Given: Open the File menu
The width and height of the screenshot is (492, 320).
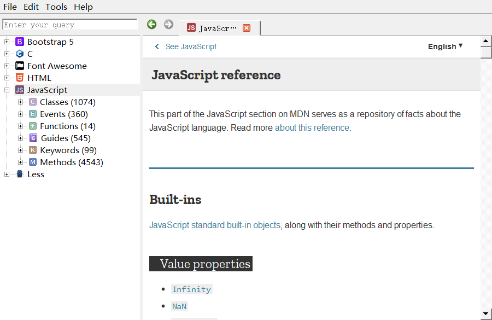Looking at the screenshot, I should coord(10,7).
